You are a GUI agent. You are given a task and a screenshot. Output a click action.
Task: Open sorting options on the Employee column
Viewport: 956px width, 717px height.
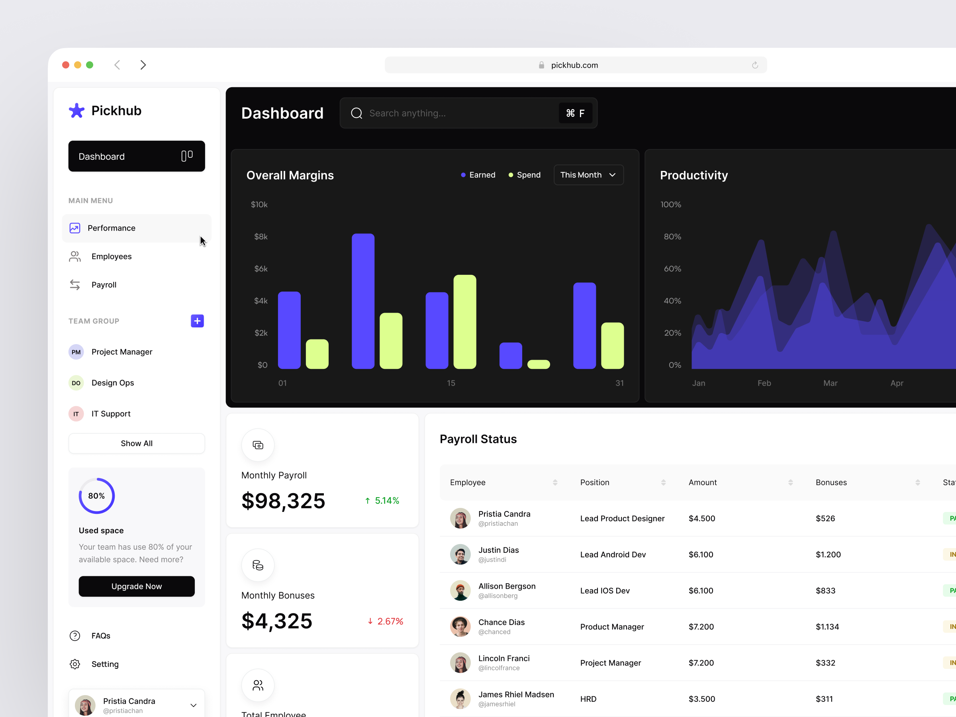tap(555, 482)
